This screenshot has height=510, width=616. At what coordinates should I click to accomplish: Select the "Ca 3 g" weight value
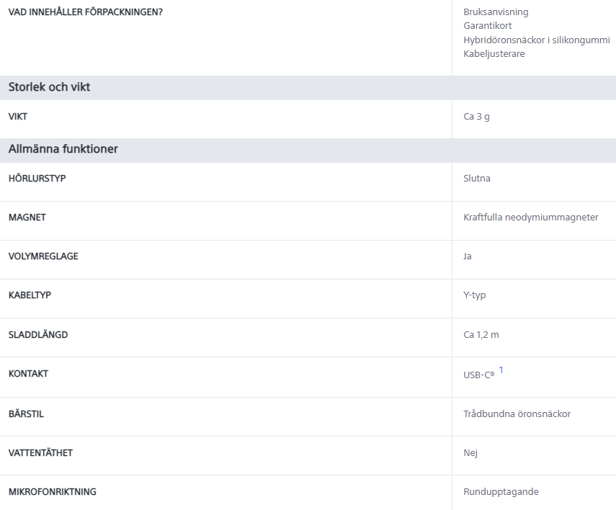(476, 117)
